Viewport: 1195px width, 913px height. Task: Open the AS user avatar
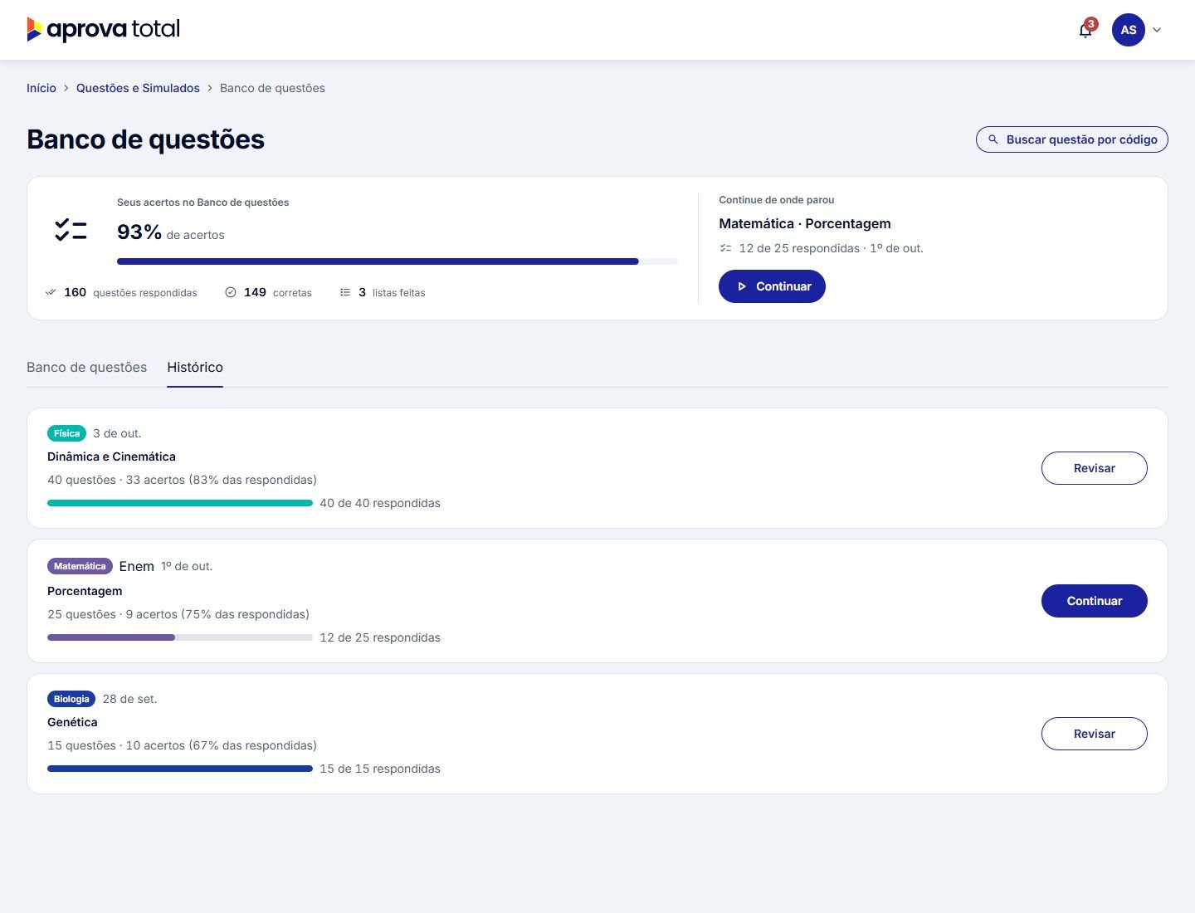(1129, 30)
